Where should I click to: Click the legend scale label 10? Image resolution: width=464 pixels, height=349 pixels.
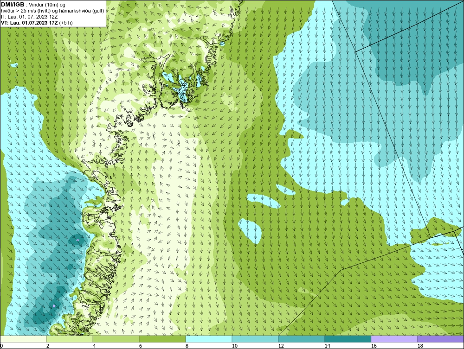[x=235, y=346]
